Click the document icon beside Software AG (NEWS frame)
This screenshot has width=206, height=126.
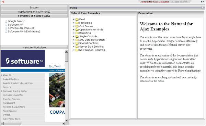coord(6,32)
